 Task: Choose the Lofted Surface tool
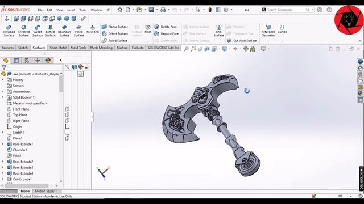pos(50,31)
